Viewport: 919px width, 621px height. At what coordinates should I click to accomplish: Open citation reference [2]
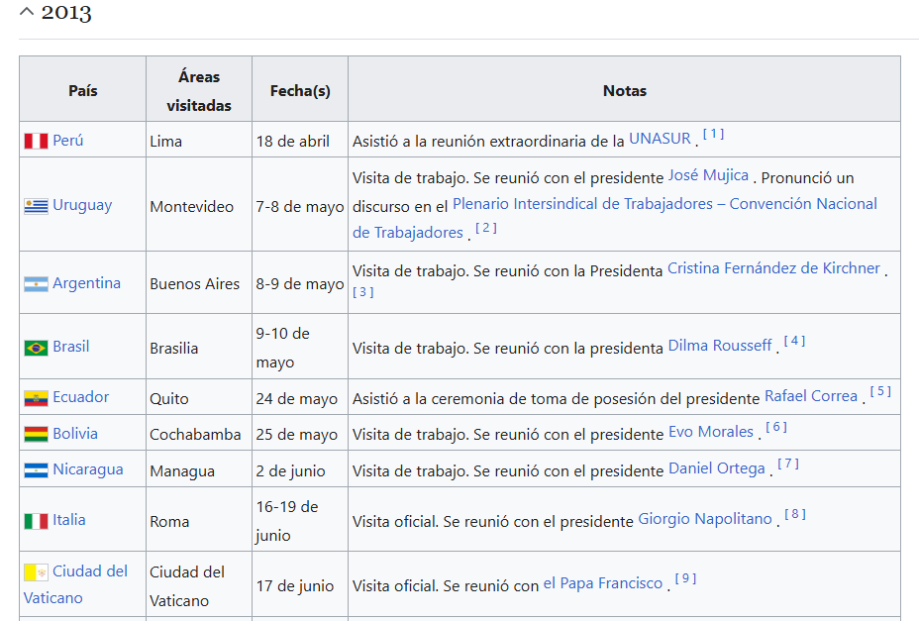pos(486,228)
